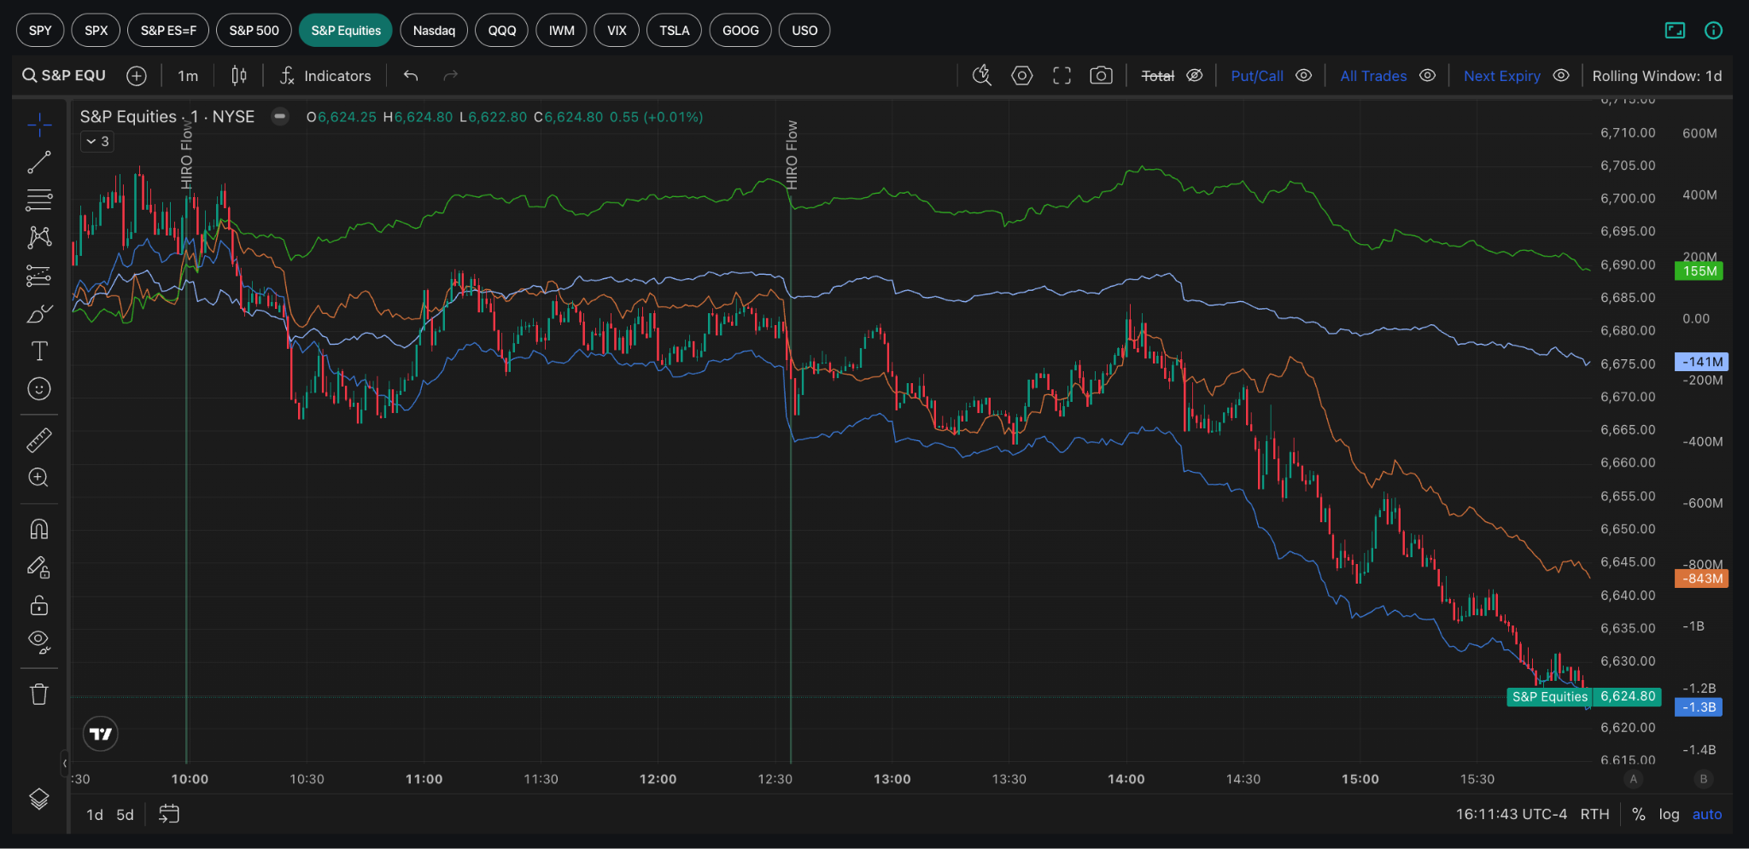1749x849 pixels.
Task: Hide all drawings with eye icon
Action: (38, 642)
